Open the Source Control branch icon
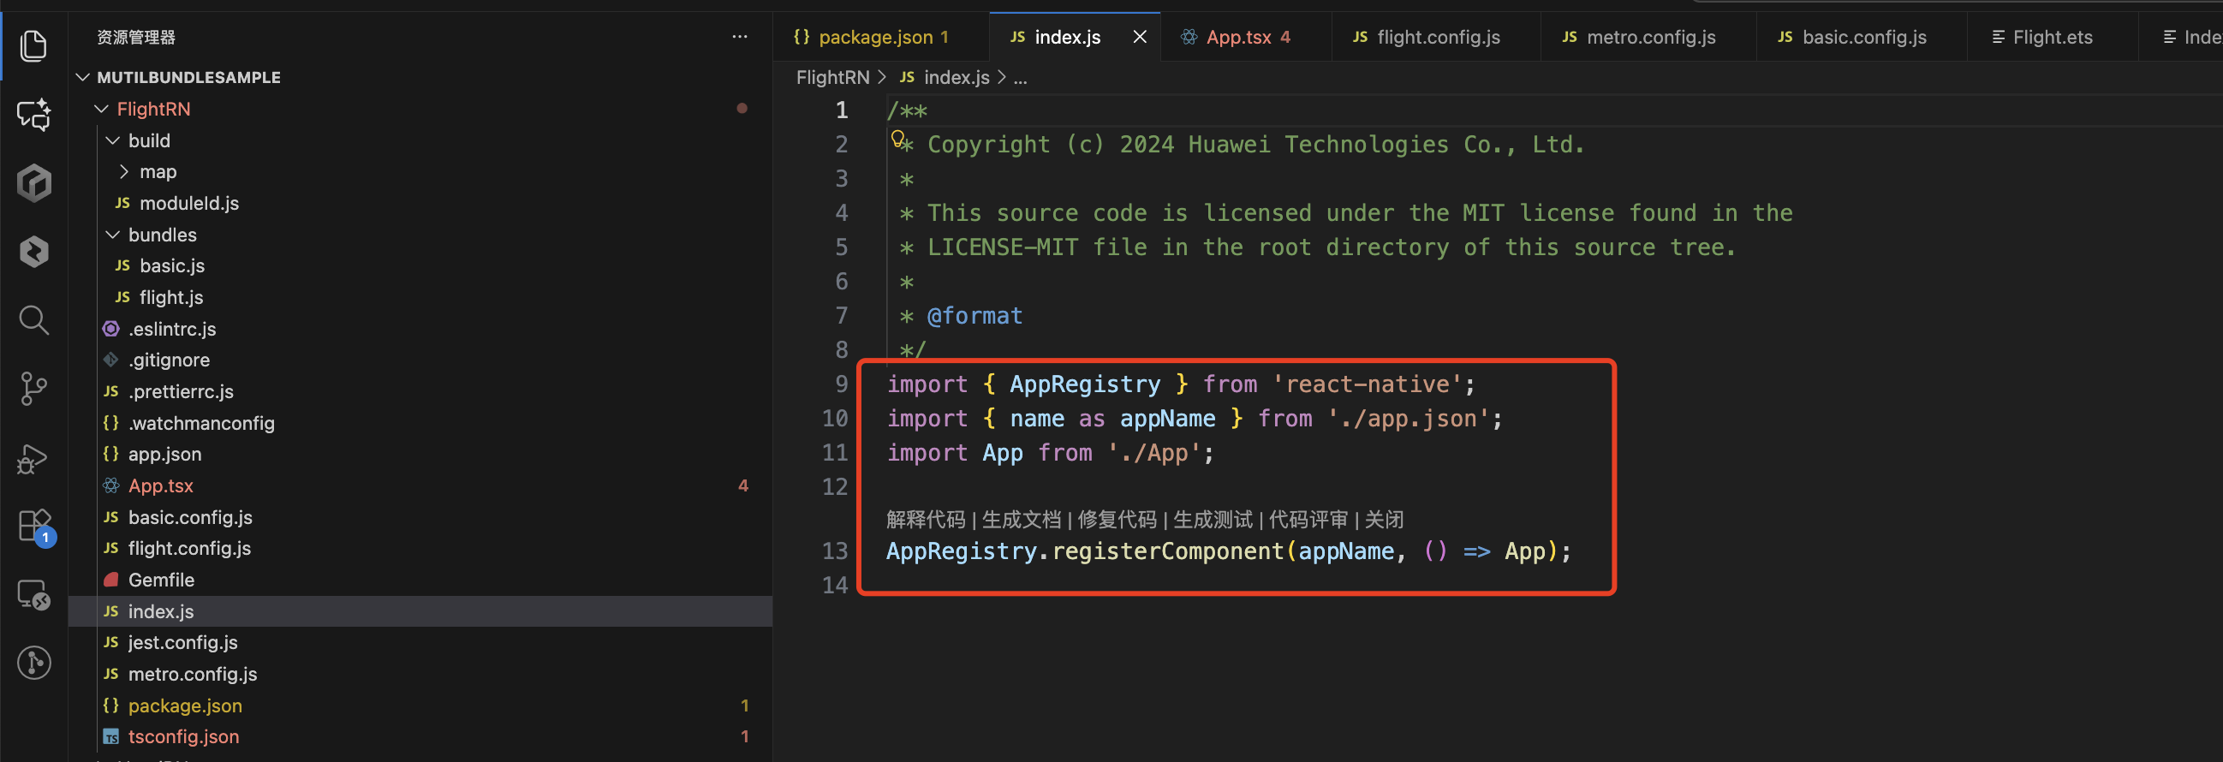 [33, 389]
